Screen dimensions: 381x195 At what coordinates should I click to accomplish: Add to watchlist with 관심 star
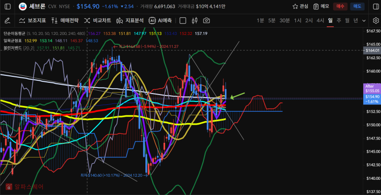300,6
